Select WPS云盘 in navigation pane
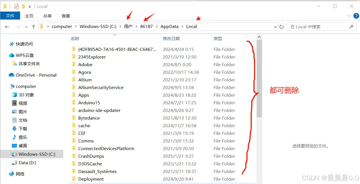The width and height of the screenshot is (360, 184). (x=21, y=55)
